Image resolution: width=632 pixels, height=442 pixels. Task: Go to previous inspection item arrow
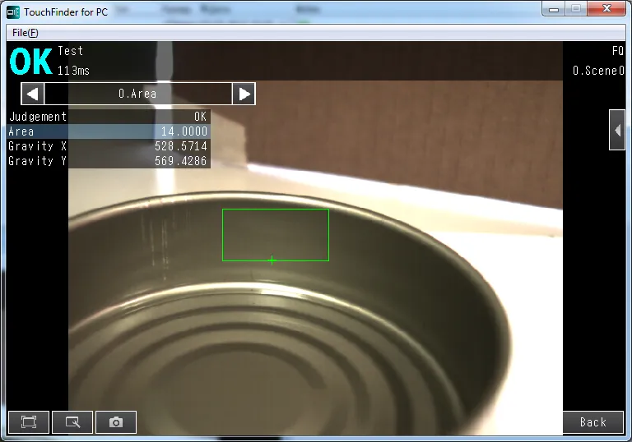32,94
